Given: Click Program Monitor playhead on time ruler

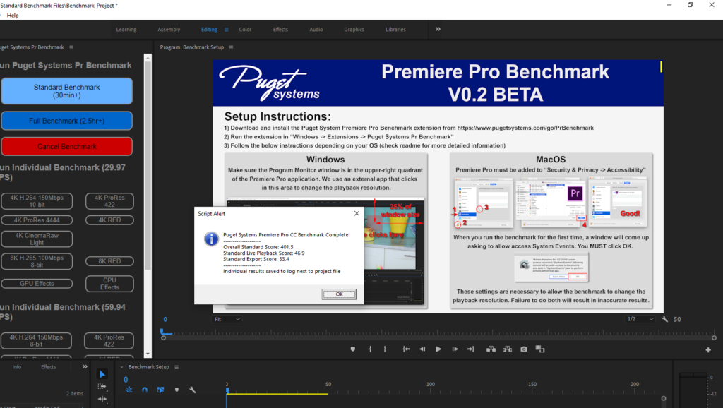Looking at the screenshot, I should click(164, 332).
